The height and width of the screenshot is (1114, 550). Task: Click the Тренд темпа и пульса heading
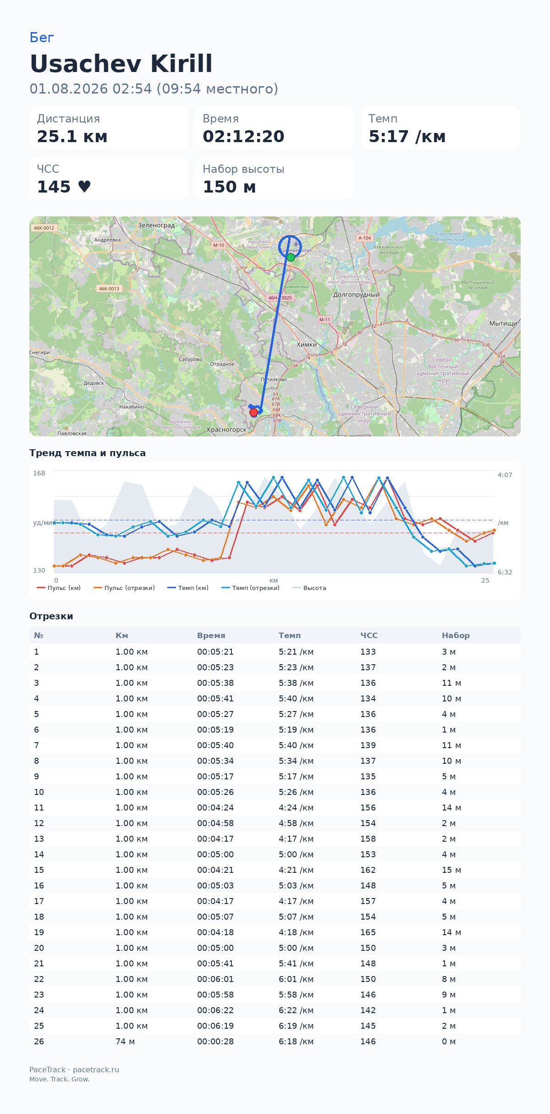[88, 453]
